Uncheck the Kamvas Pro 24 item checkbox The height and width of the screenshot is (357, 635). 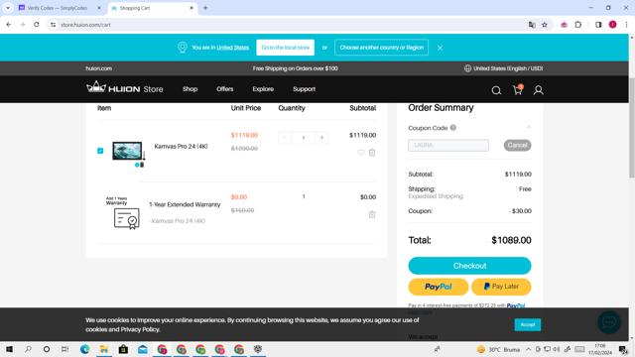click(x=100, y=151)
